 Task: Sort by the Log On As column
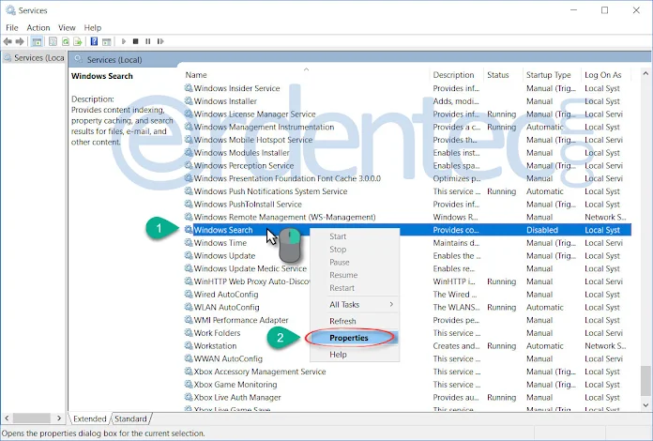[606, 75]
